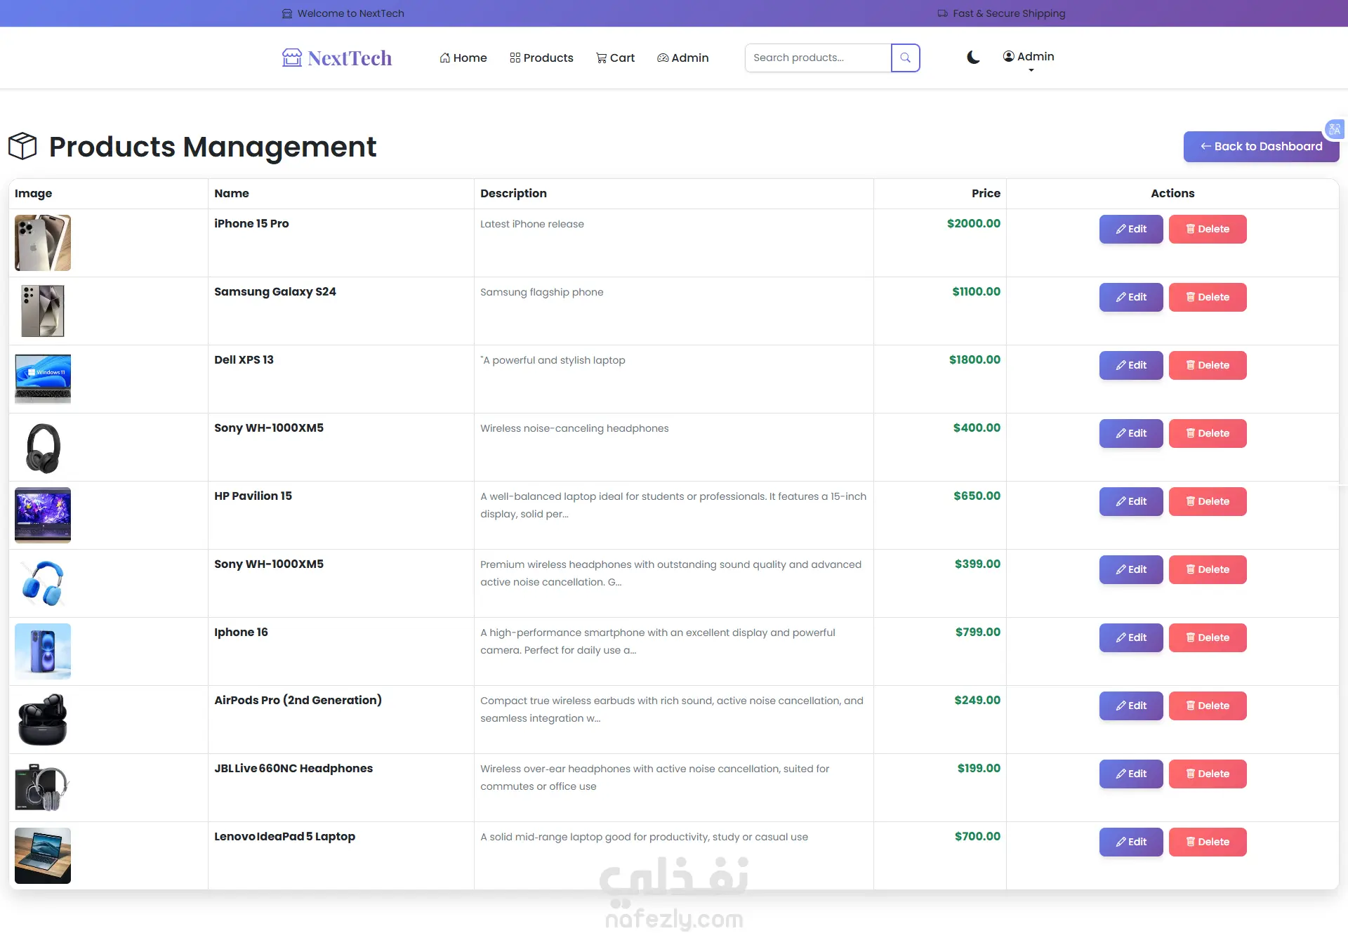The height and width of the screenshot is (933, 1348).
Task: Open the Home nav item
Action: pyautogui.click(x=463, y=58)
